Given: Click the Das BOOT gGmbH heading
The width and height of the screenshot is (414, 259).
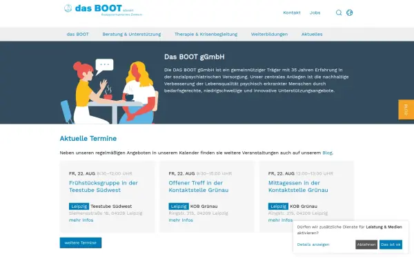Looking at the screenshot, I should [x=195, y=57].
